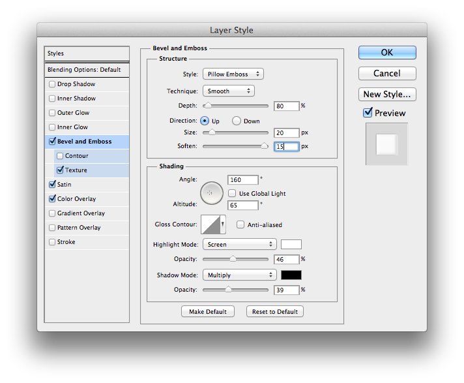Viewport: 464px width, 383px height.
Task: Select the Up direction radio button
Action: point(205,121)
